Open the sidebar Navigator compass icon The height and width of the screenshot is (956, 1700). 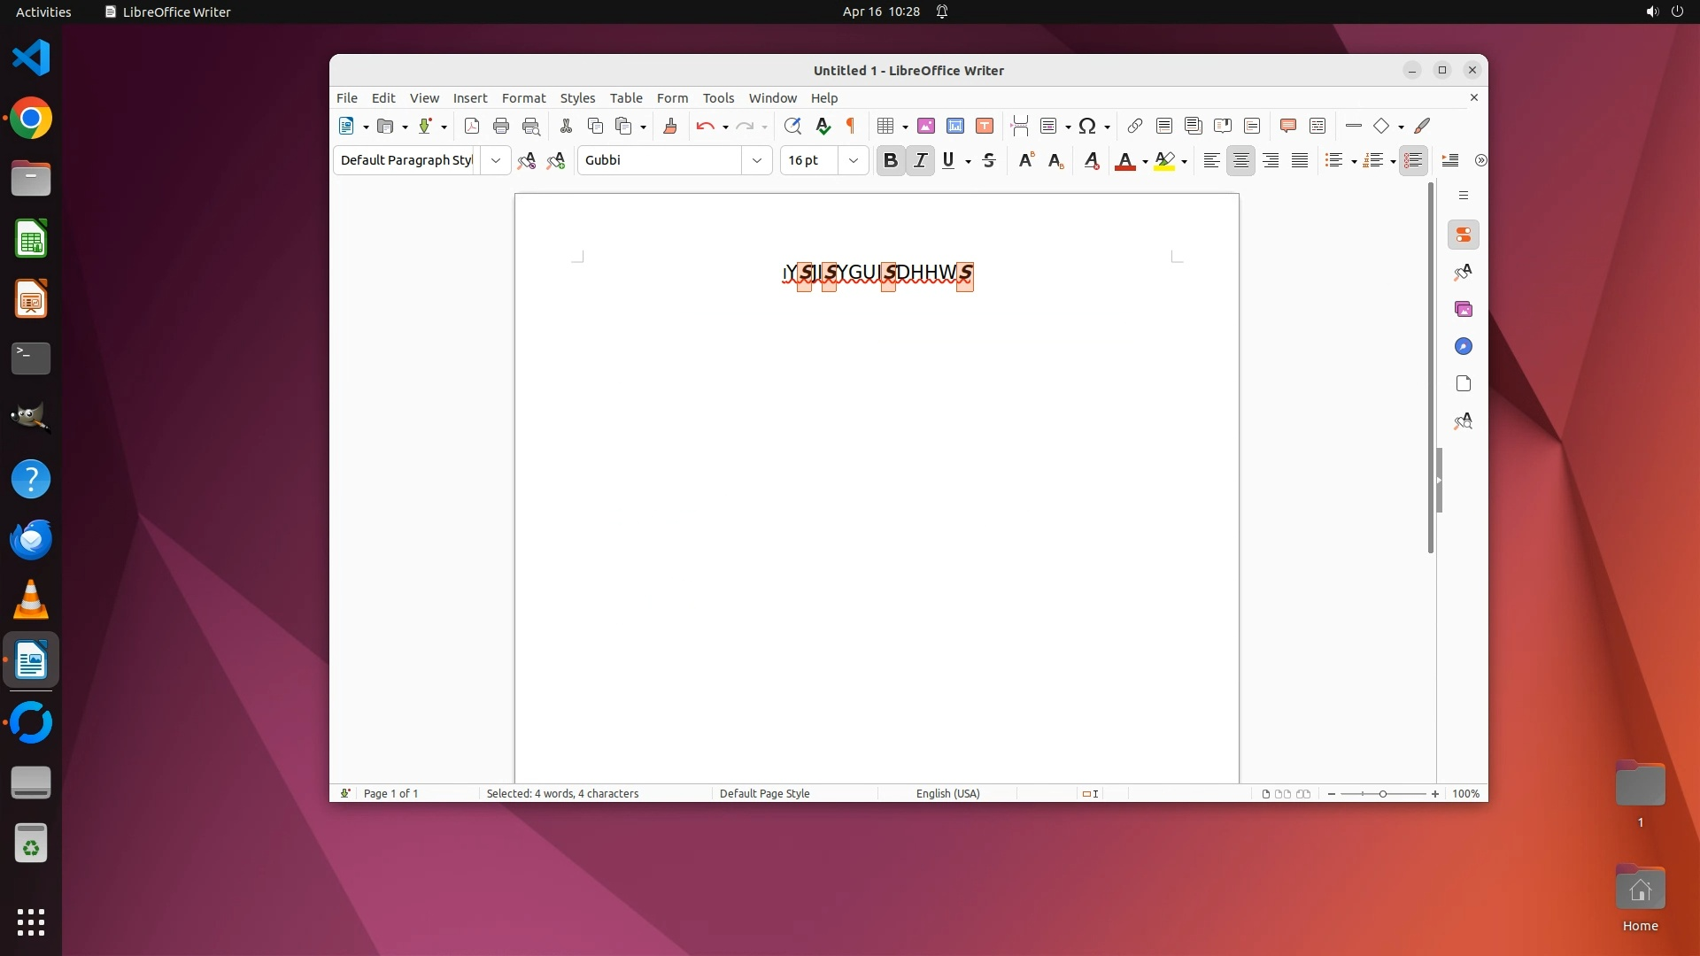[x=1464, y=346]
